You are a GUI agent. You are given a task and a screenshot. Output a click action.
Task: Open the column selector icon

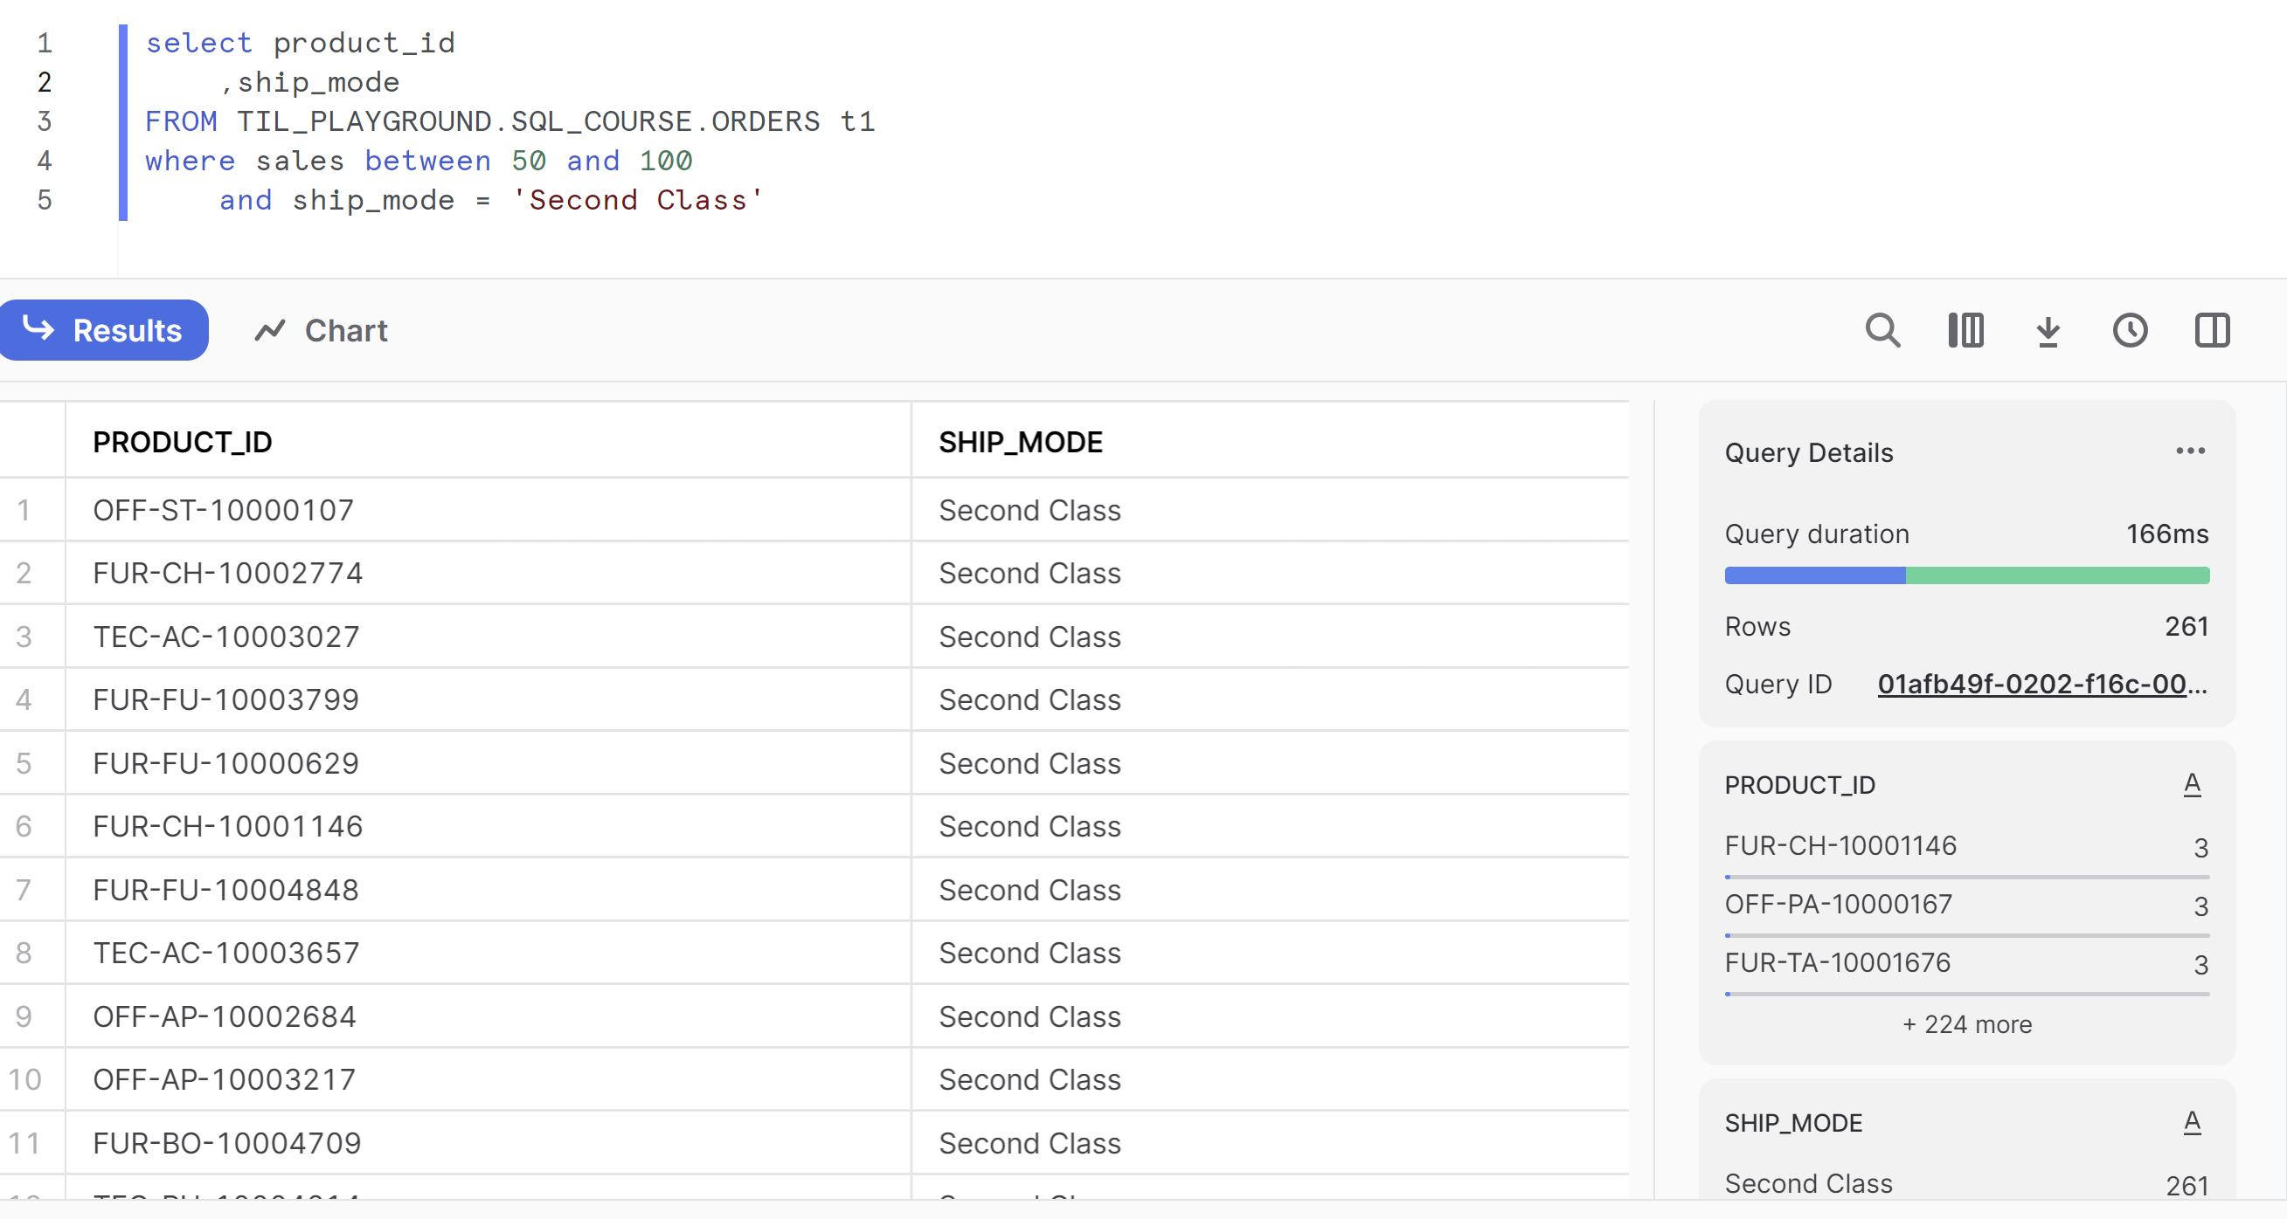(1965, 330)
